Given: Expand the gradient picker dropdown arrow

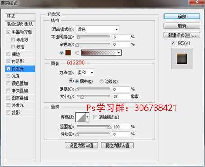Looking at the screenshot, I should tap(119, 52).
